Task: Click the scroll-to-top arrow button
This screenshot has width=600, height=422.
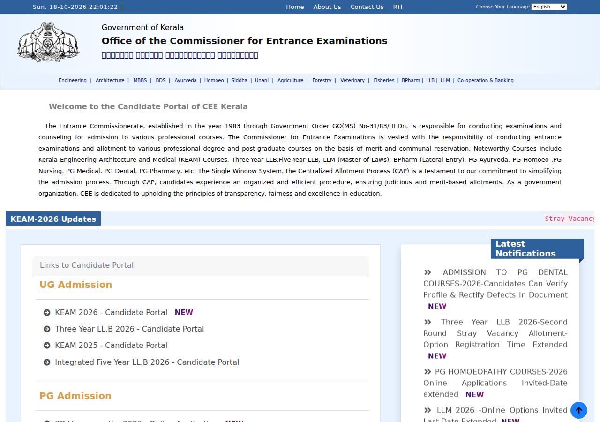Action: 579,410
